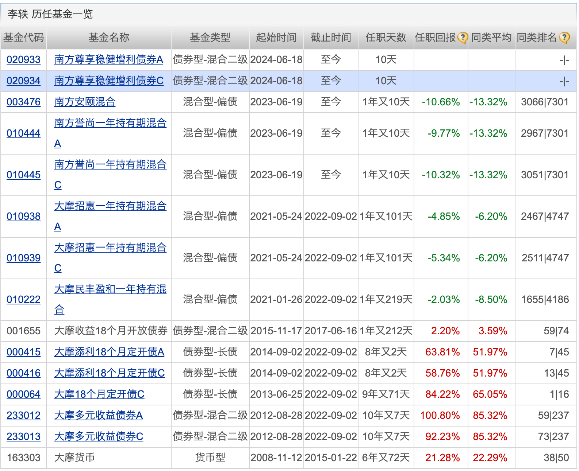The image size is (579, 471).
Task: Open 南方安颐混合 fund link
Action: 85,102
